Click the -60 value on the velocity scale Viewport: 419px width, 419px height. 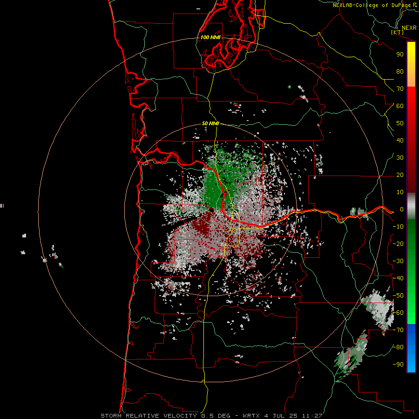coord(398,313)
